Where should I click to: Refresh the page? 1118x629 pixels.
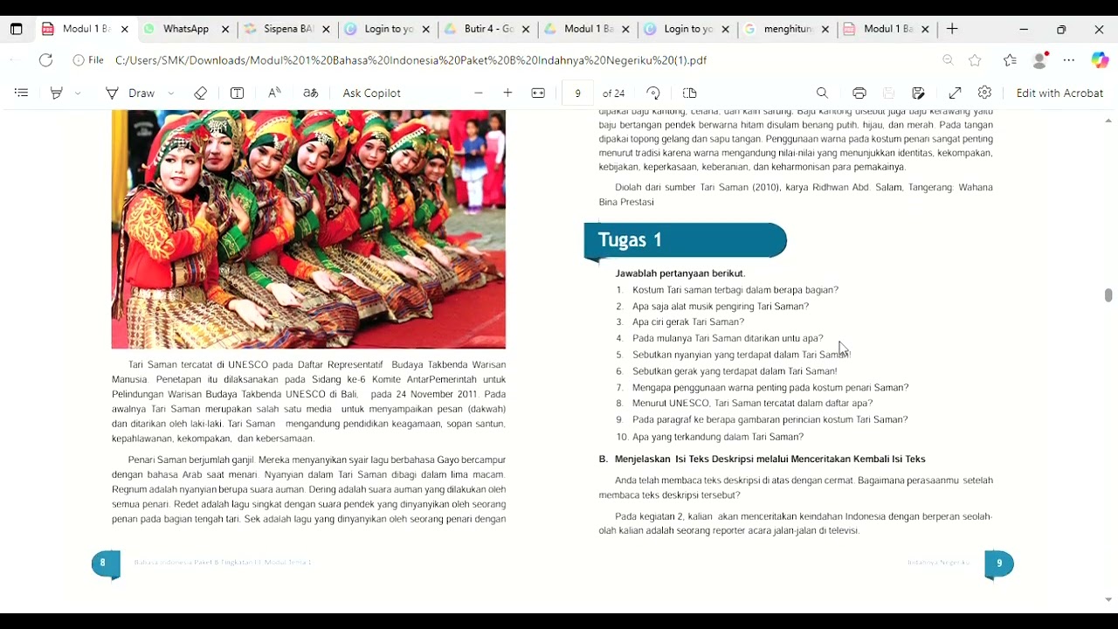point(45,60)
